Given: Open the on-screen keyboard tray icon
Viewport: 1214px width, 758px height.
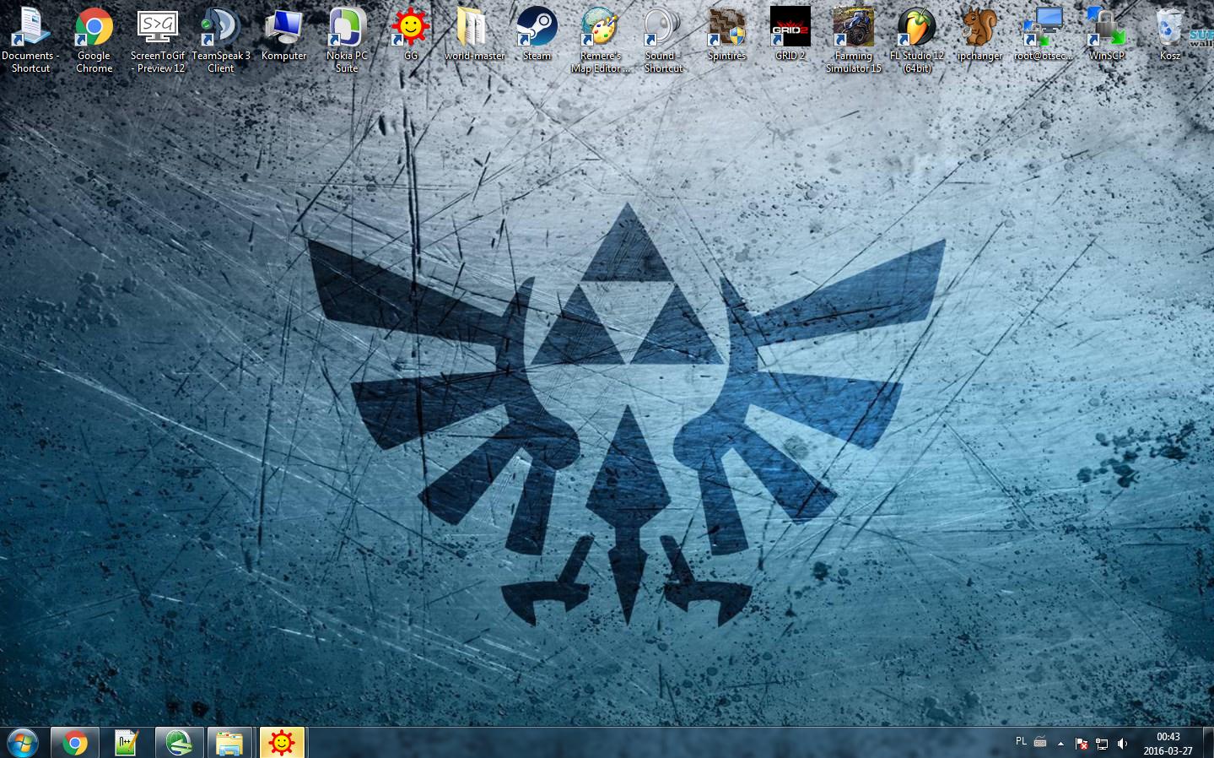Looking at the screenshot, I should 1040,743.
